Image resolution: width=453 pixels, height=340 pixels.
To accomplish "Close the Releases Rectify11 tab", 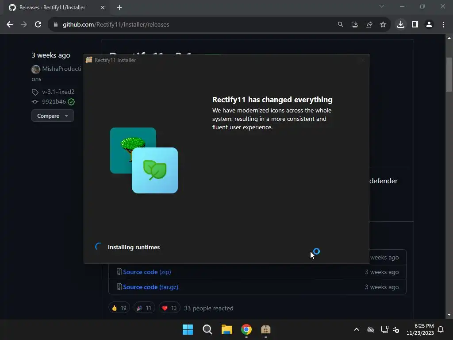I will (103, 8).
